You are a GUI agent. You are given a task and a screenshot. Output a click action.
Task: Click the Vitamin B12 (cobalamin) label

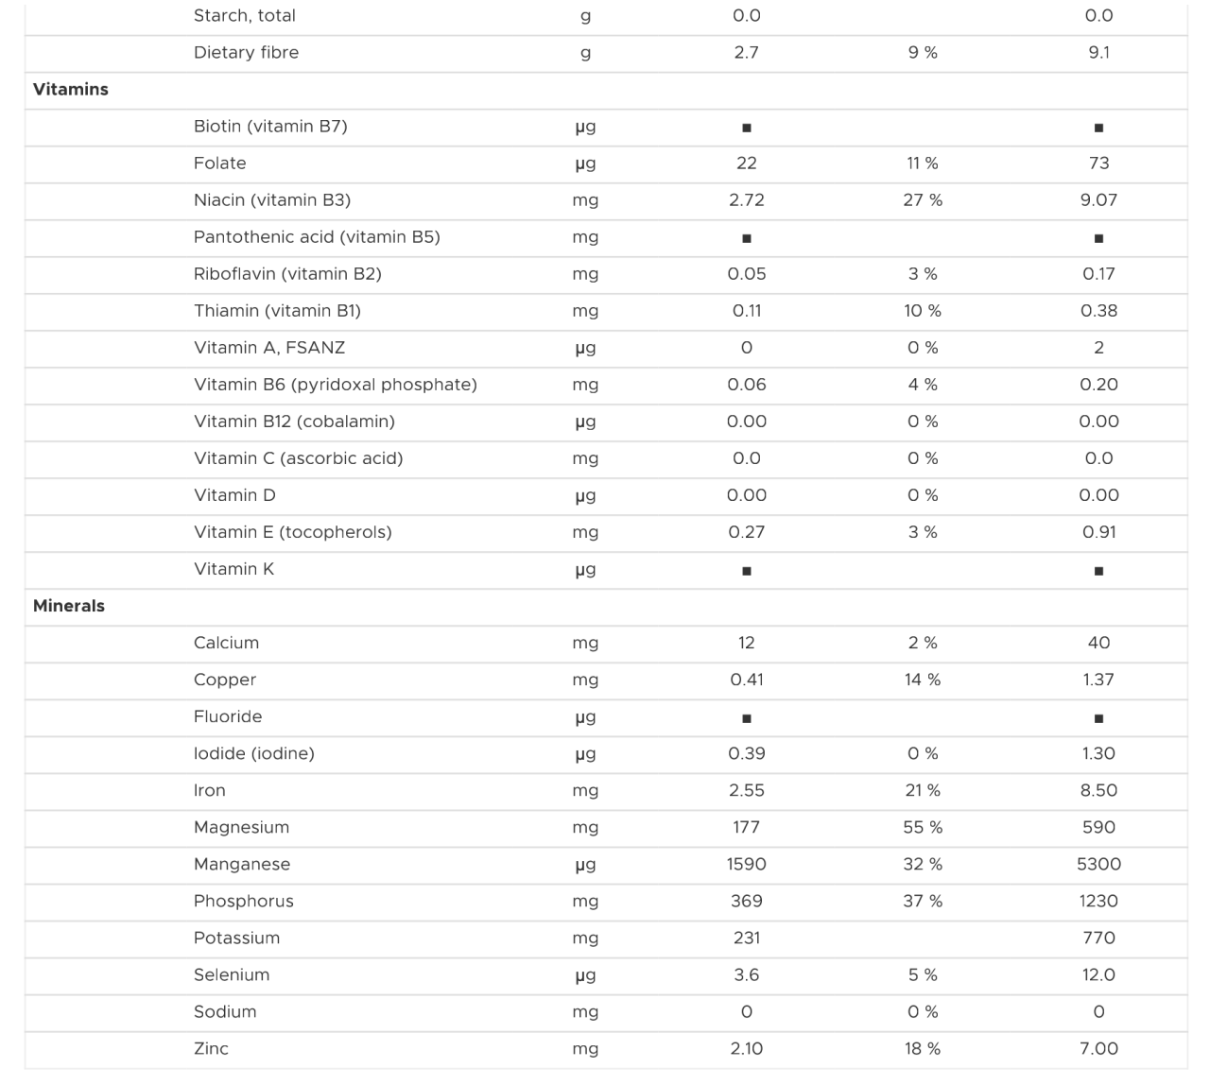[294, 421]
